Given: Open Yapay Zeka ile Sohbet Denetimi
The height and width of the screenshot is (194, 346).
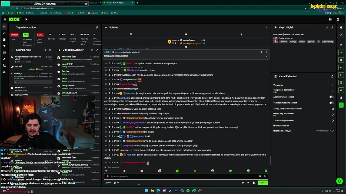Looking at the screenshot, I should pyautogui.click(x=288, y=109).
